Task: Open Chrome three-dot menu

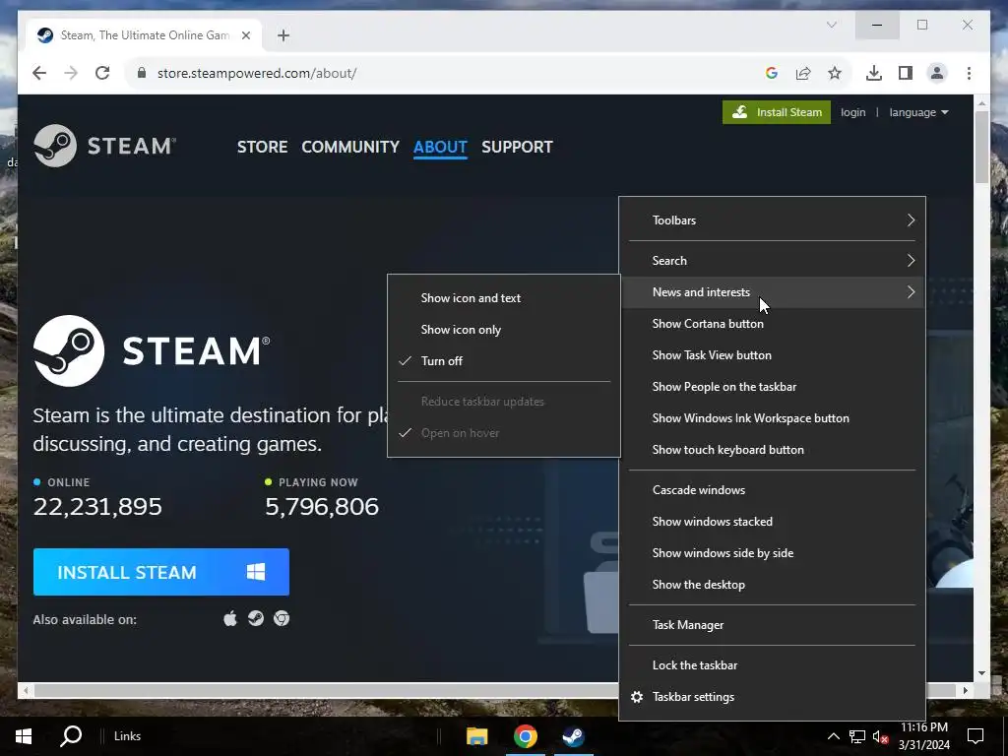Action: (969, 73)
